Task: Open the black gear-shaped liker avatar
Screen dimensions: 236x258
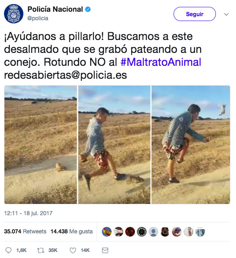Action: click(142, 232)
